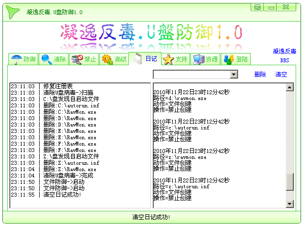Select log row 删除:Z:\RavMon.exe

click(80, 169)
